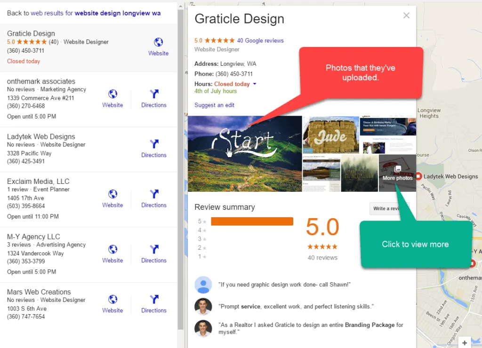Click default avatar beside 'call Shawn' review
The height and width of the screenshot is (348, 482).
203,285
